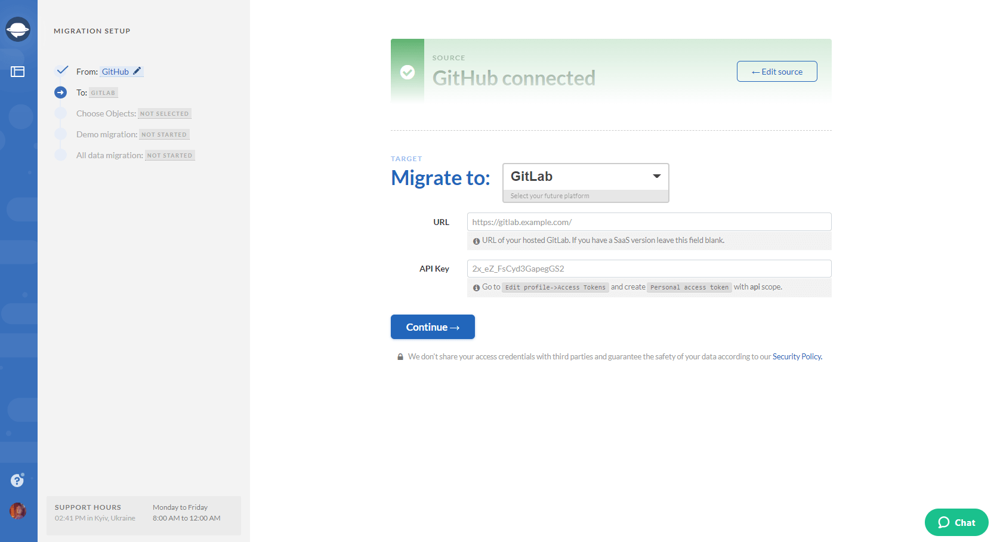Click into the GitLab URL input field
Image resolution: width=1000 pixels, height=542 pixels.
[x=649, y=222]
